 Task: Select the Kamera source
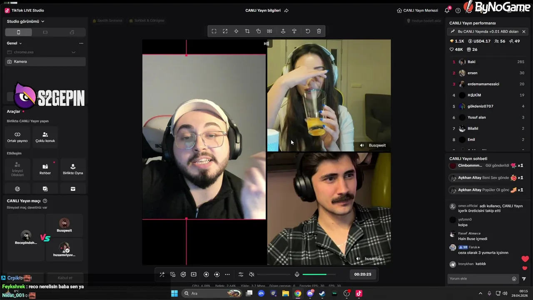[x=45, y=62]
